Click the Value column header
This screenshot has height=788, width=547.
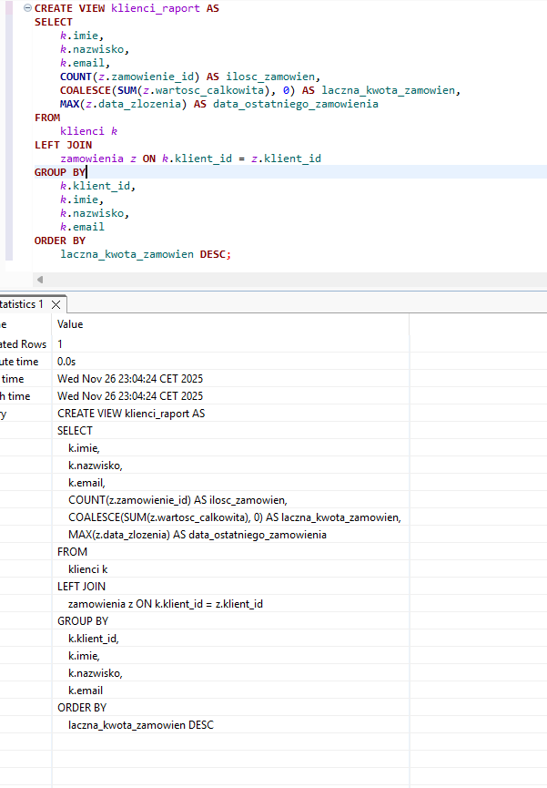[x=71, y=324]
